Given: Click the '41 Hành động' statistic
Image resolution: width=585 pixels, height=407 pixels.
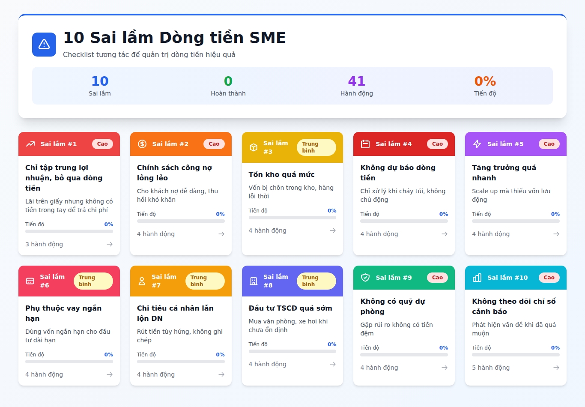Looking at the screenshot, I should [x=356, y=86].
